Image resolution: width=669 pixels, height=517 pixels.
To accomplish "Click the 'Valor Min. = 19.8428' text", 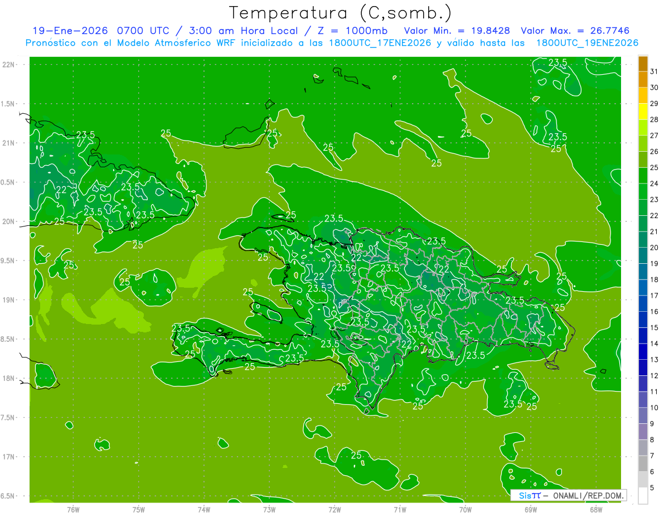I will coord(458,31).
